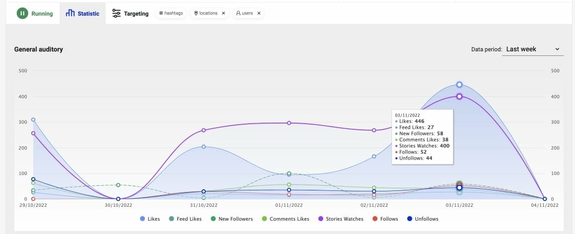Remove the users chip with its X
Viewport: 575px width, 234px height.
point(259,13)
